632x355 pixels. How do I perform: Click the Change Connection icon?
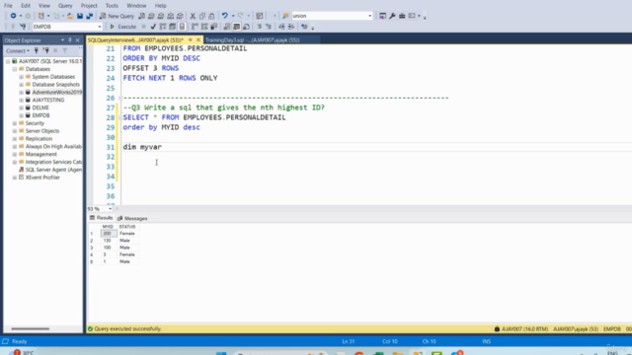[23, 27]
